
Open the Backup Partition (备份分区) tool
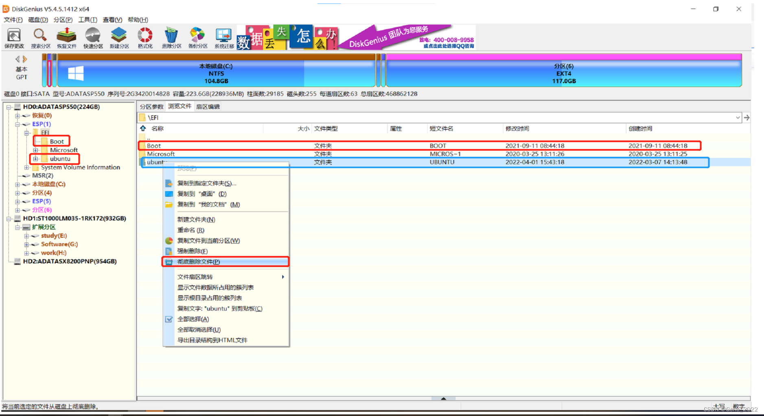pyautogui.click(x=197, y=38)
